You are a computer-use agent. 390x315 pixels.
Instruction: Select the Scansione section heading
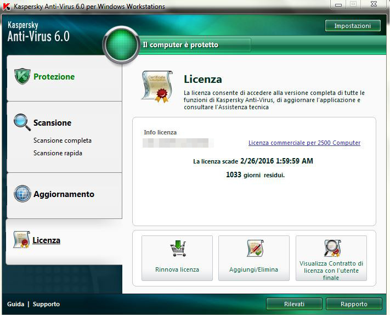pos(52,123)
